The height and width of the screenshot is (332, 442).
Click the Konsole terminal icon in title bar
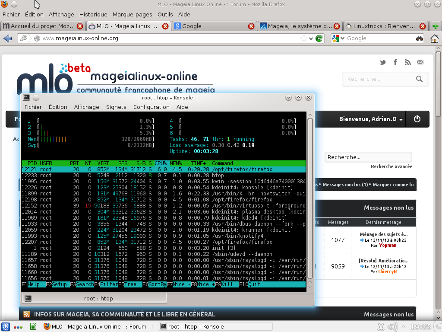tap(26, 97)
